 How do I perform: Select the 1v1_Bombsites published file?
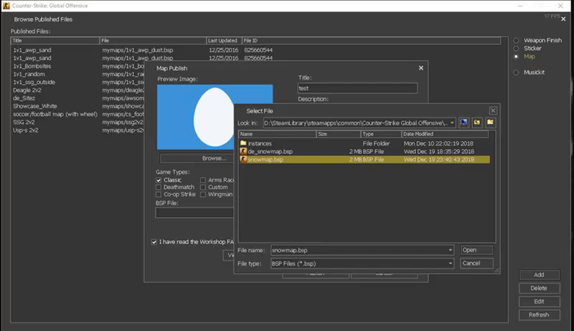[32, 66]
